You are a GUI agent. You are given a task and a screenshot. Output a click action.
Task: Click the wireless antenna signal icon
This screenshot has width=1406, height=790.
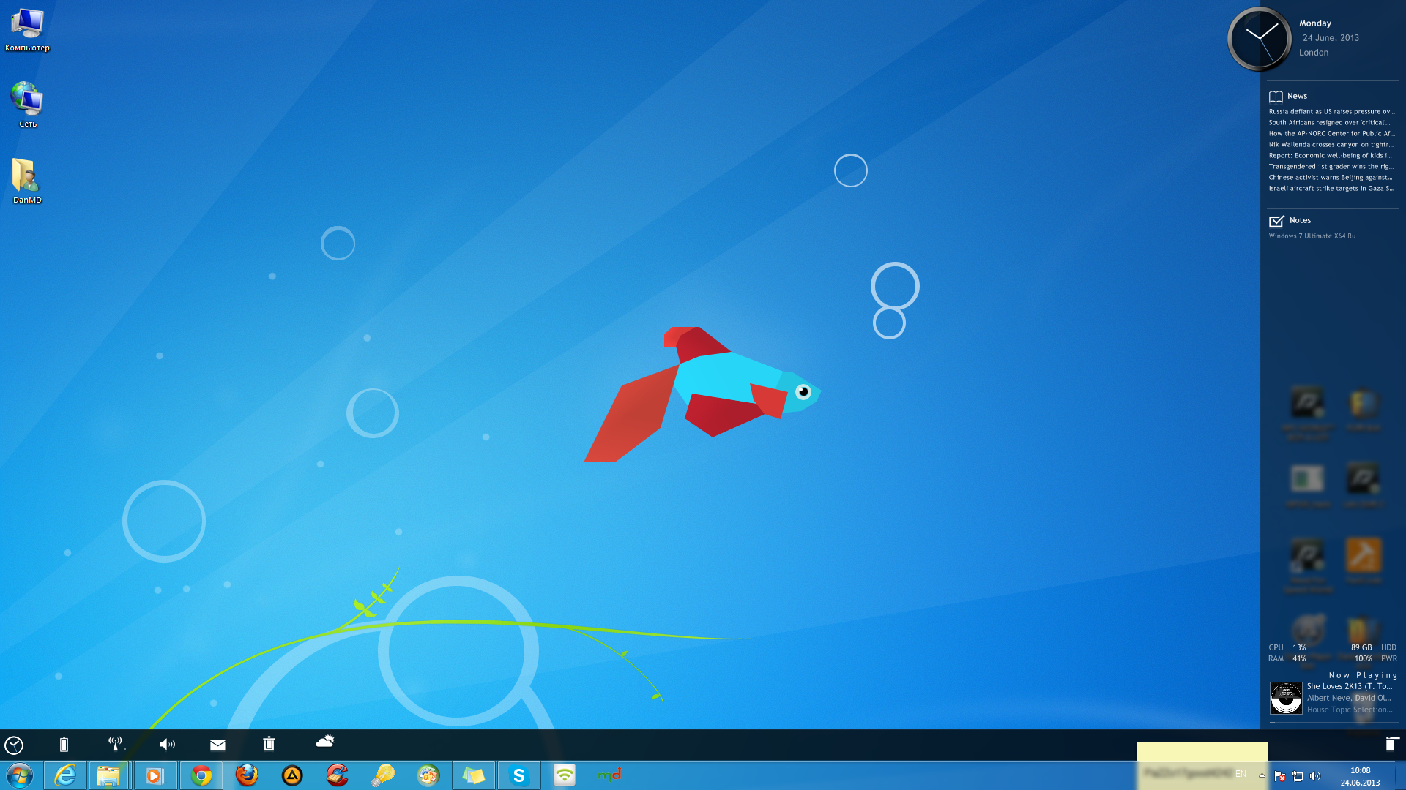(116, 744)
